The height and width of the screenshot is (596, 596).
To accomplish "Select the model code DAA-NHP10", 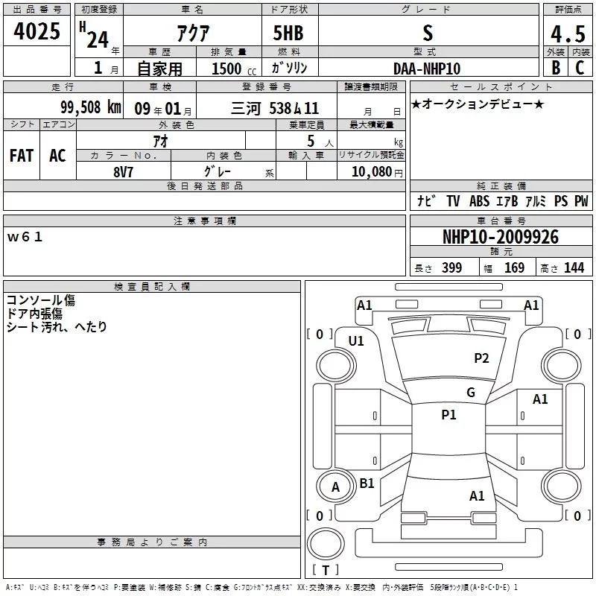I will tap(427, 69).
